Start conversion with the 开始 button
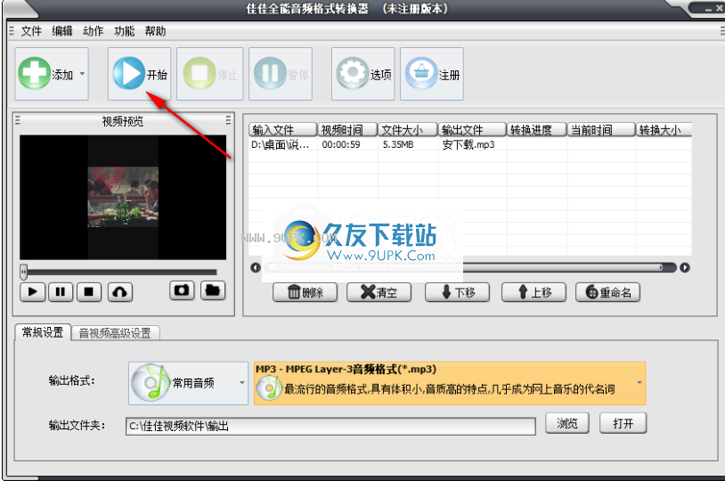Viewport: 725px width, 481px height. click(x=139, y=74)
